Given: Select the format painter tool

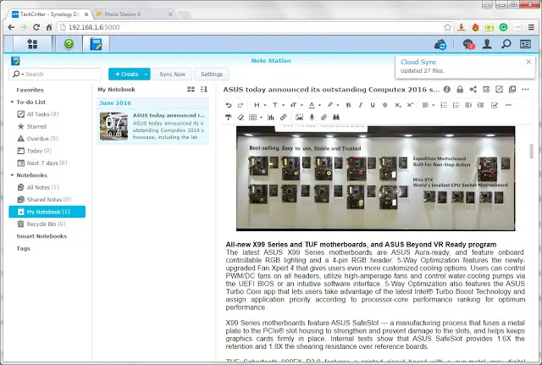Looking at the screenshot, I should [x=229, y=118].
